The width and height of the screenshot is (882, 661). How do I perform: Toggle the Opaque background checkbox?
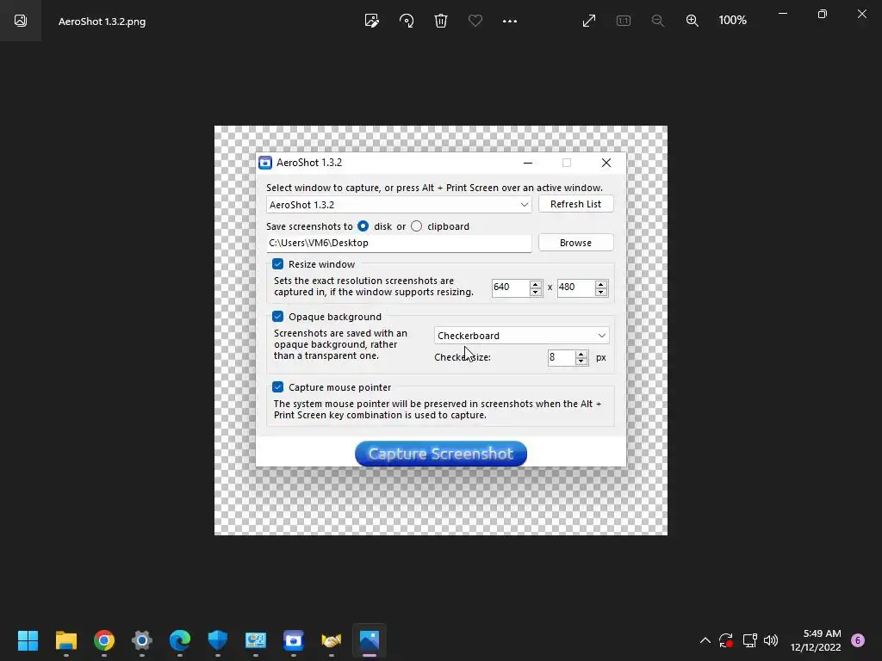tap(278, 317)
